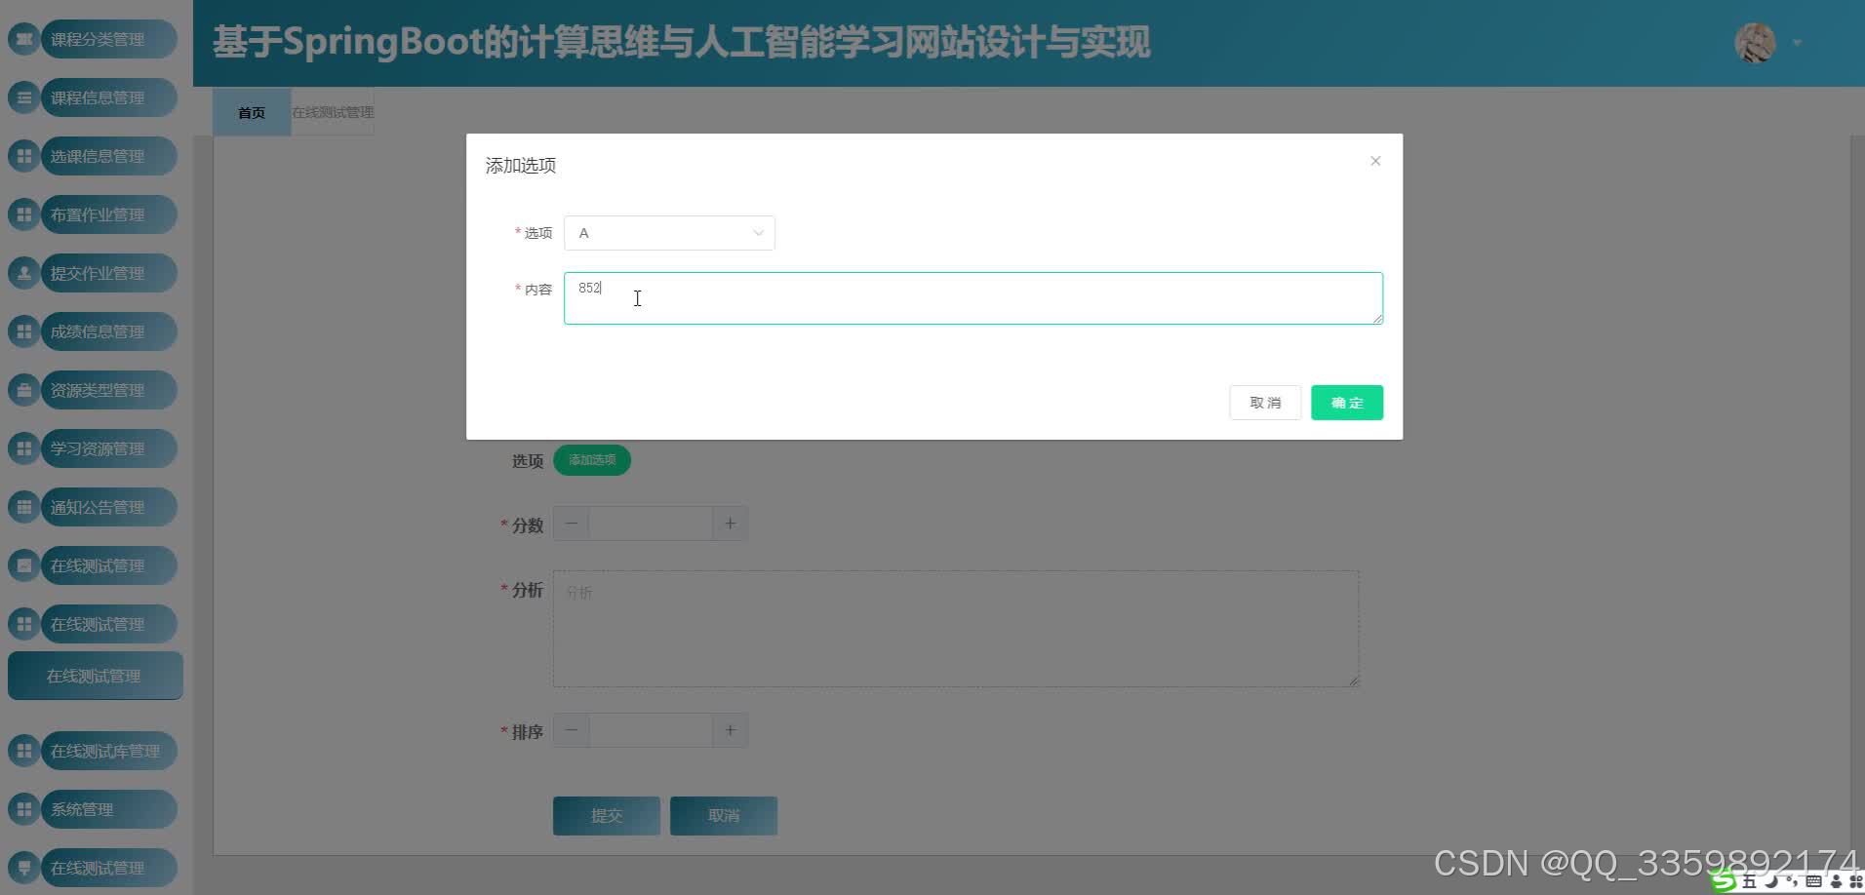
Task: Select the 在线测试库管理 sidebar icon
Action: coord(24,751)
